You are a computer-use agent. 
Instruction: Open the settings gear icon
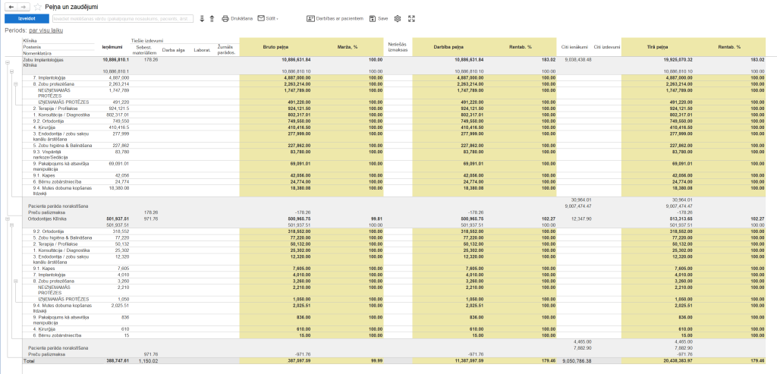[396, 18]
